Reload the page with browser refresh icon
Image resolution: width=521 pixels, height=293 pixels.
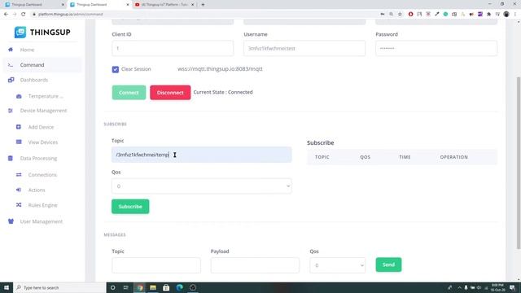[24, 14]
